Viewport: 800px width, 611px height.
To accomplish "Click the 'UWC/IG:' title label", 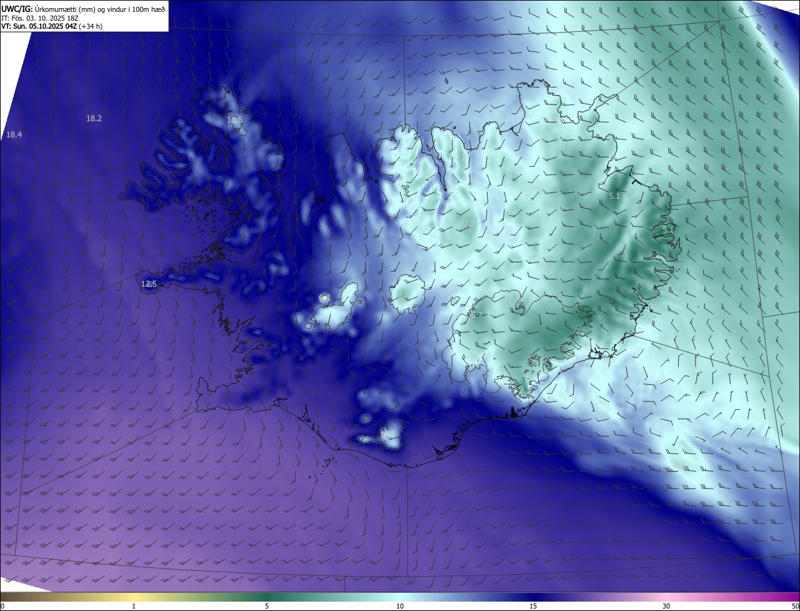I will click(x=17, y=9).
